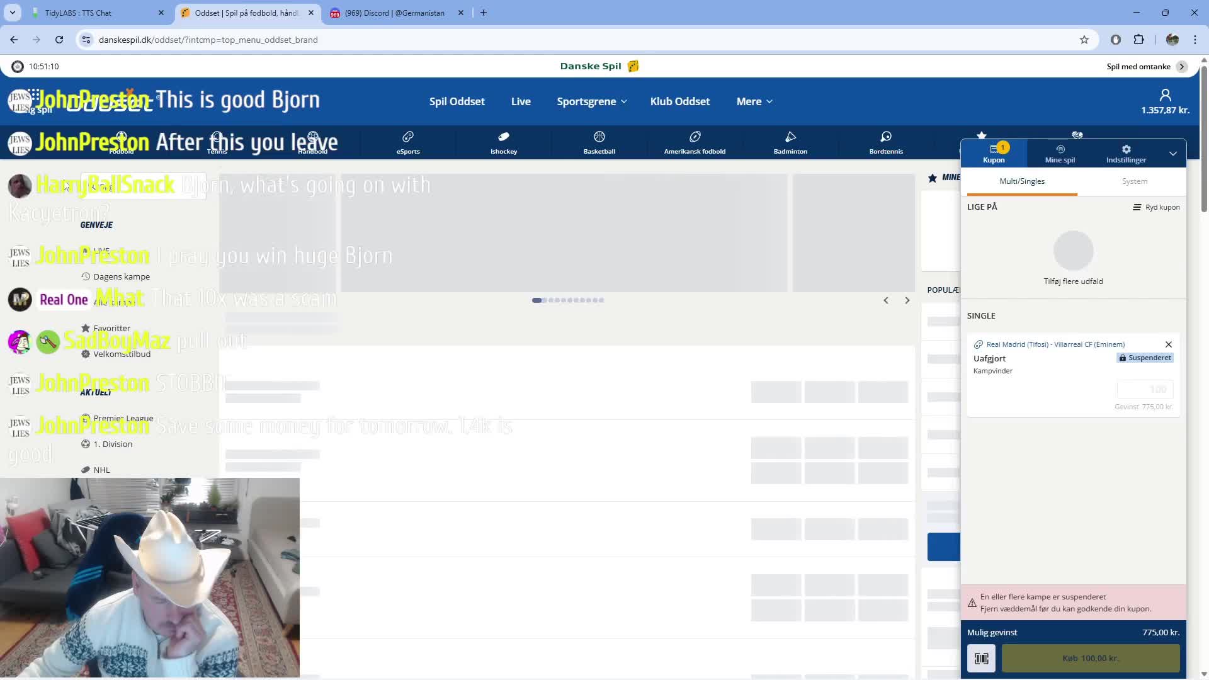Open Klub Oddset menu item
Viewport: 1209px width, 680px height.
point(680,101)
